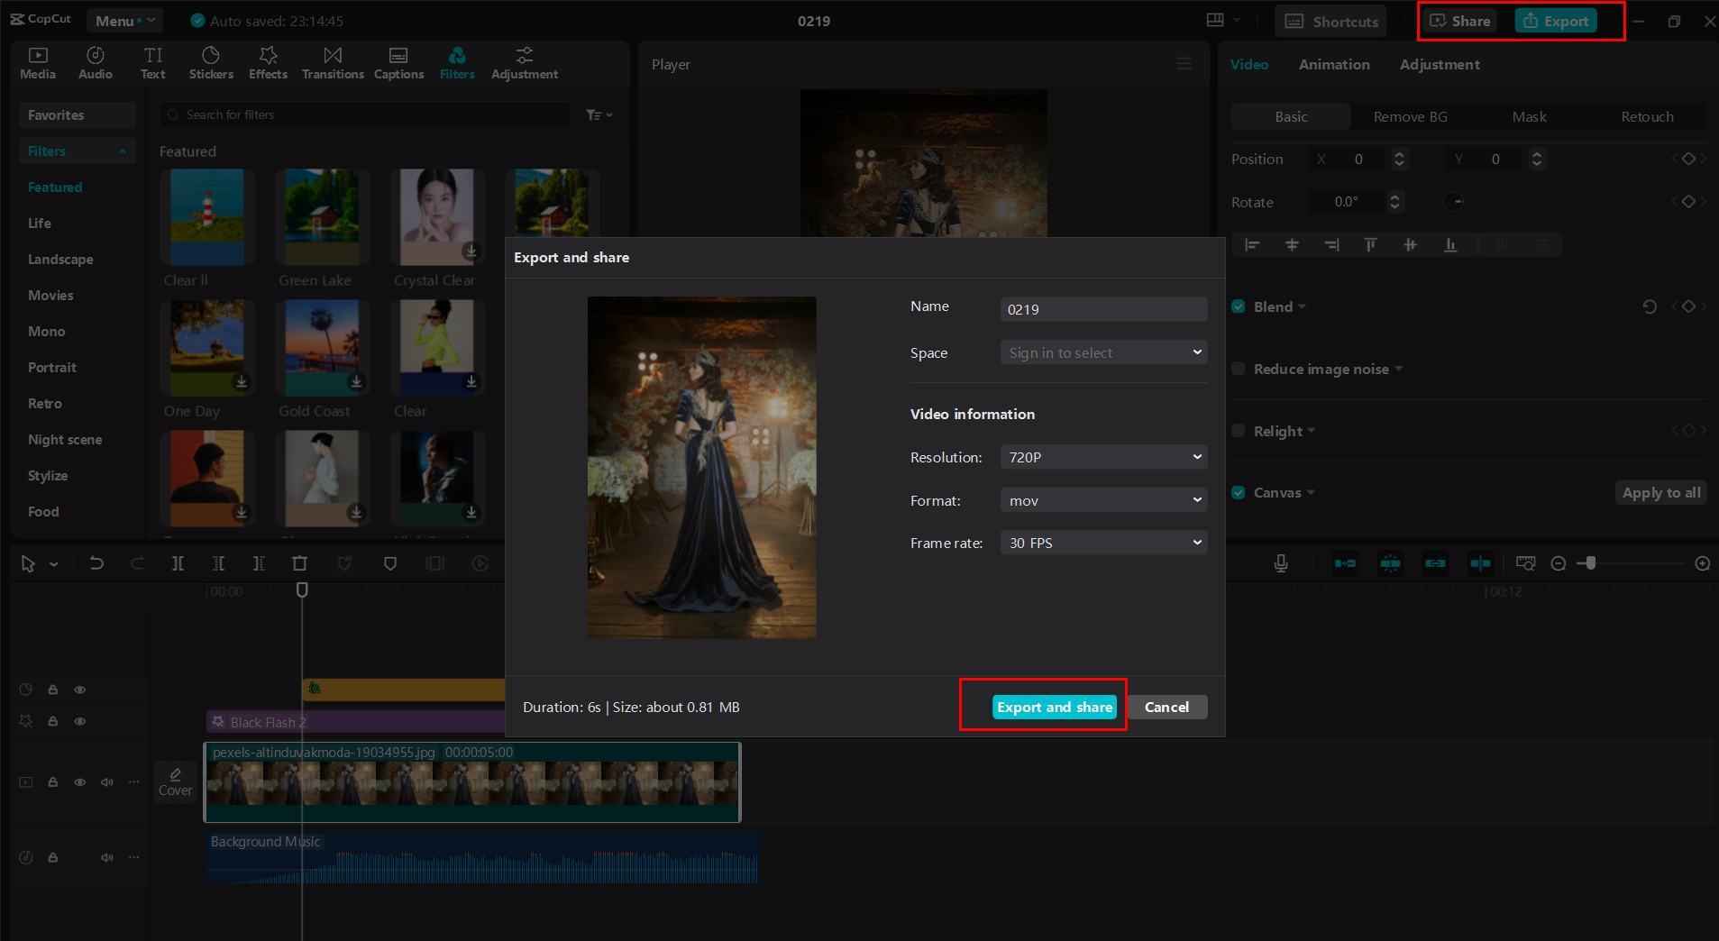
Task: Click the Delete trash icon in timeline
Action: [x=299, y=563]
